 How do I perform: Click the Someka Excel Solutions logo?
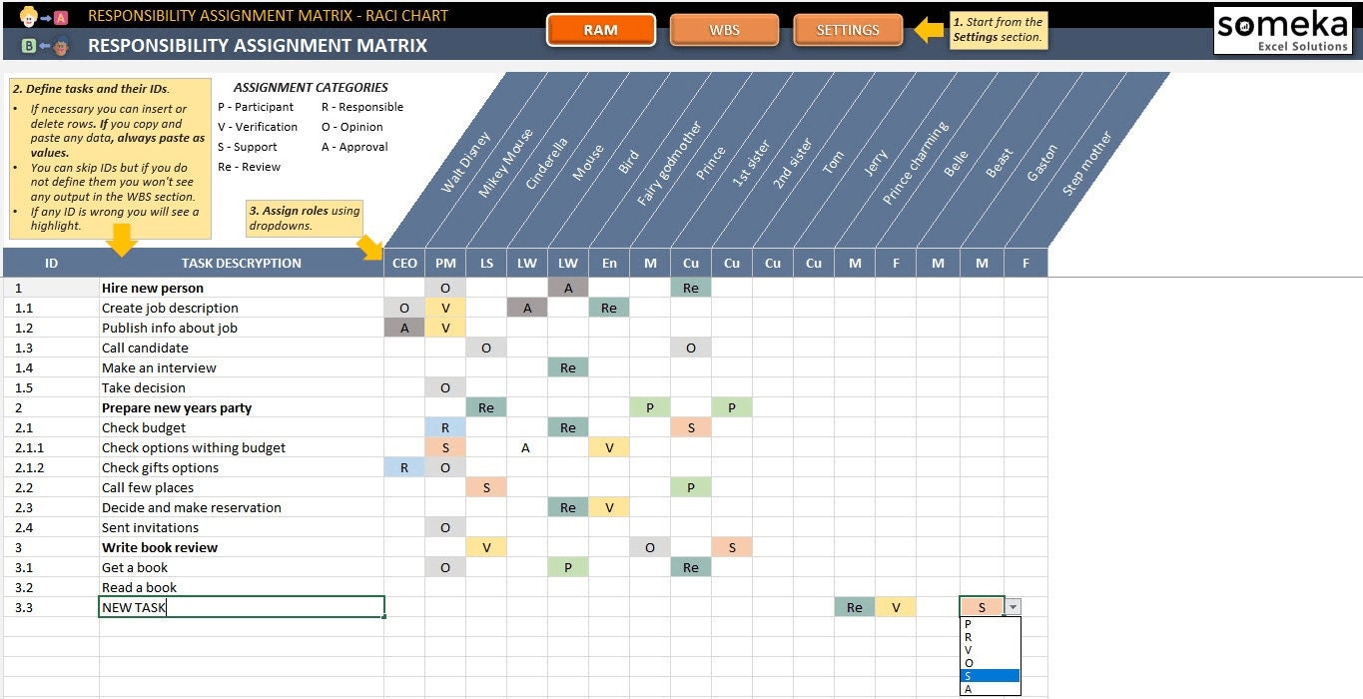click(1284, 30)
